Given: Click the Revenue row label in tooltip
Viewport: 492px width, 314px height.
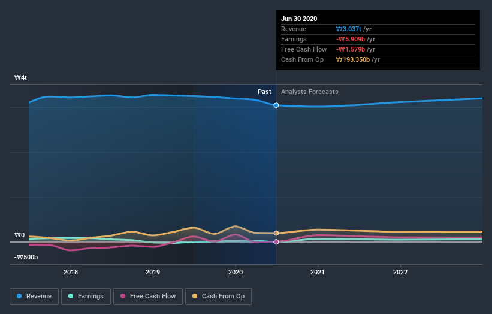Looking at the screenshot, I should point(294,29).
